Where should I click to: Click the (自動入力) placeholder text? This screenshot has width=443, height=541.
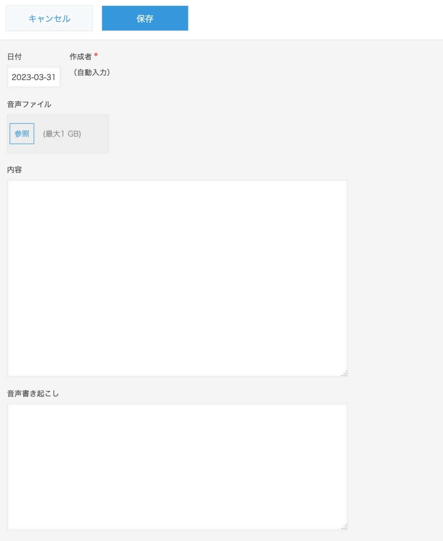click(x=92, y=72)
